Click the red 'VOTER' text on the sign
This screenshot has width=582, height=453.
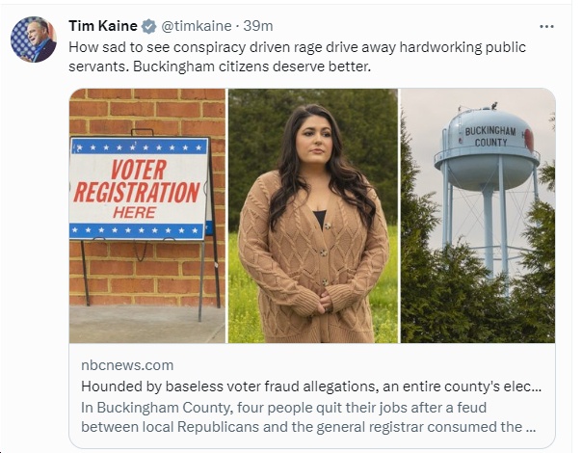[139, 170]
